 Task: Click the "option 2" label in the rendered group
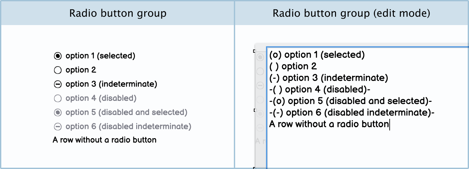[81, 70]
